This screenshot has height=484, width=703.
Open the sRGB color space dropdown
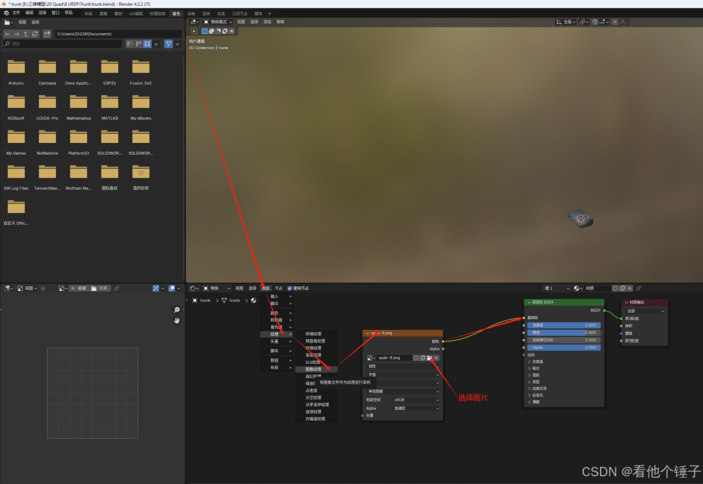point(416,400)
